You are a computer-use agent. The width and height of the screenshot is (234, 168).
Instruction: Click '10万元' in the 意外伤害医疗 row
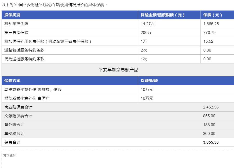point(147,98)
